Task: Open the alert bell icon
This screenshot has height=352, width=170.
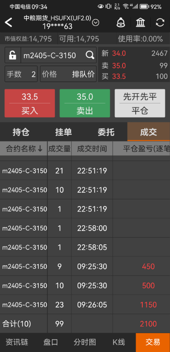Action: [x=121, y=22]
